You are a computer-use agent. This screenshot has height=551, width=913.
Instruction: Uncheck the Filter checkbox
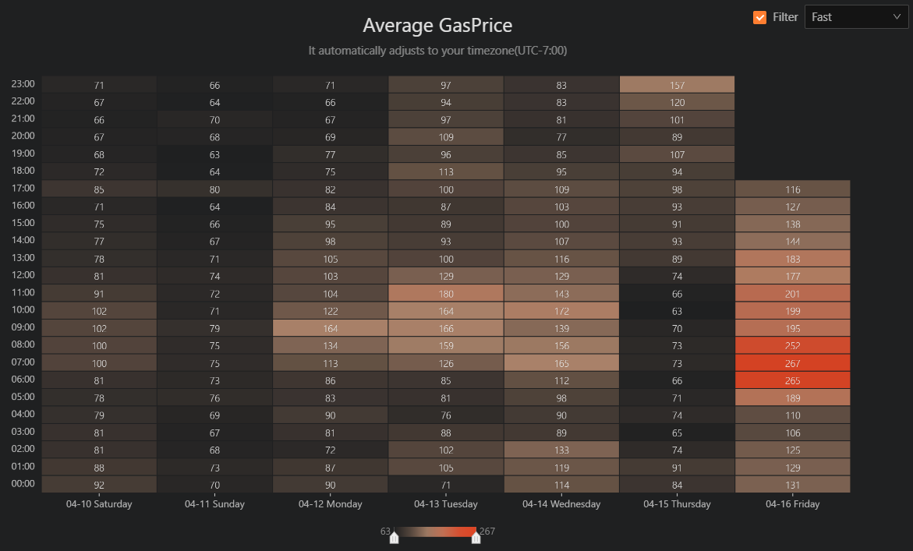tap(760, 17)
